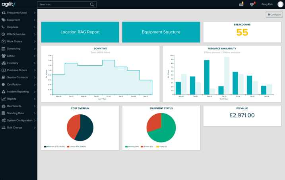Click the Configure button

pyautogui.click(x=274, y=15)
